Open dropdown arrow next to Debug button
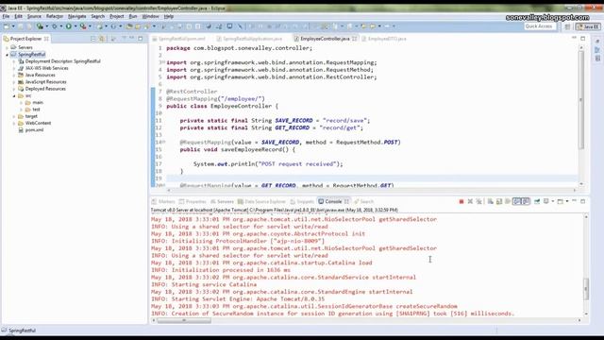 tap(61, 26)
